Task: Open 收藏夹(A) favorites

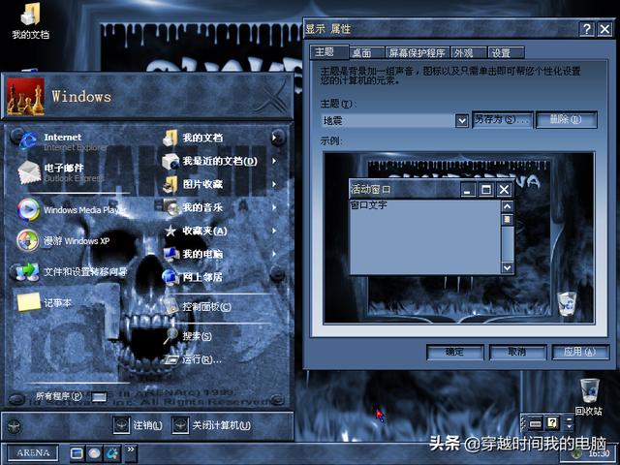Action: 196,231
